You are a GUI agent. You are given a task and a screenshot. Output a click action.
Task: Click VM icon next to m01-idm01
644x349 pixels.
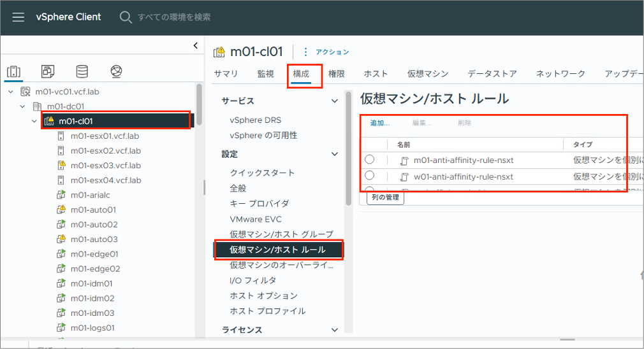point(61,283)
